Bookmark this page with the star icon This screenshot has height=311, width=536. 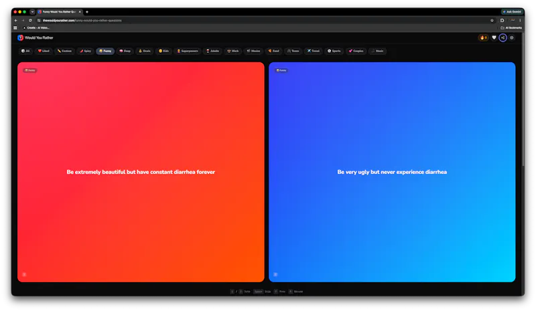(x=492, y=21)
